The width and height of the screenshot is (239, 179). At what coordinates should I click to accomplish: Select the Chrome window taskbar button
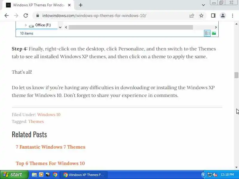pyautogui.click(x=84, y=175)
